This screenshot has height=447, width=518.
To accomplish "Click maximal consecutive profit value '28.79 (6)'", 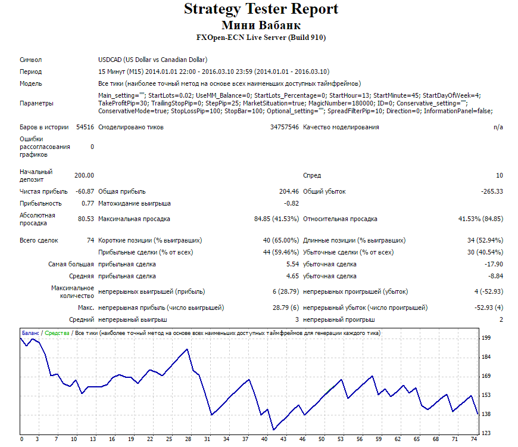I will 286,308.
